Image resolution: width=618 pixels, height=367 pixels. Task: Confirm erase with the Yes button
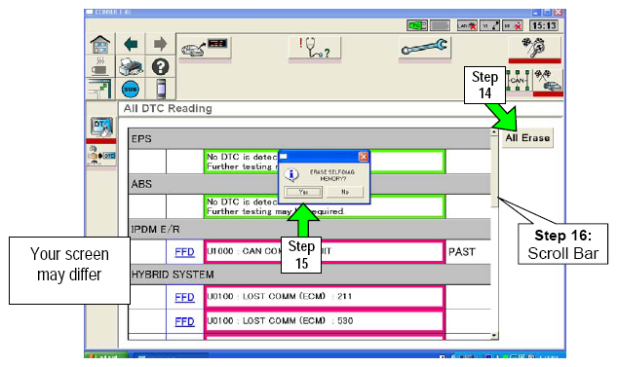coord(303,192)
